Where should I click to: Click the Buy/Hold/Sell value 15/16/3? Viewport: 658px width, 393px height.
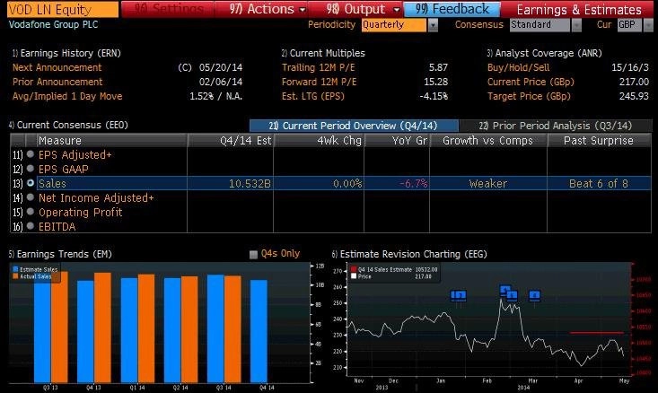tap(630, 67)
